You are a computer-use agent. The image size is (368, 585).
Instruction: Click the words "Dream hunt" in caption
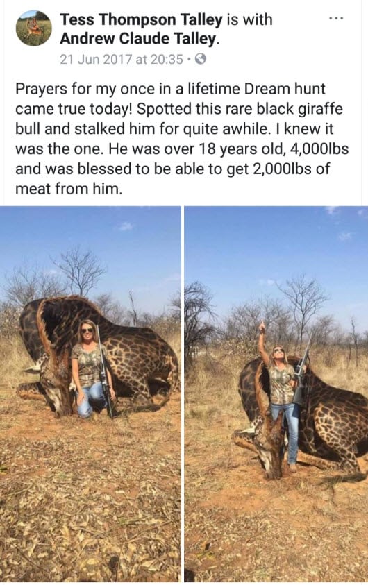(285, 89)
